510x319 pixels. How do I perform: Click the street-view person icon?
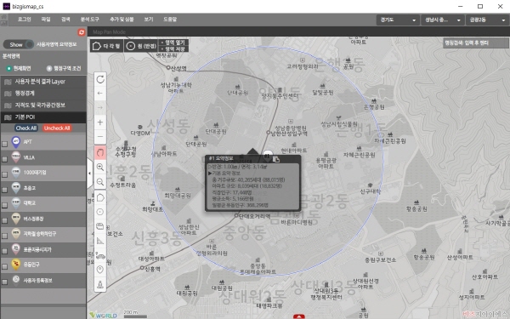100,284
